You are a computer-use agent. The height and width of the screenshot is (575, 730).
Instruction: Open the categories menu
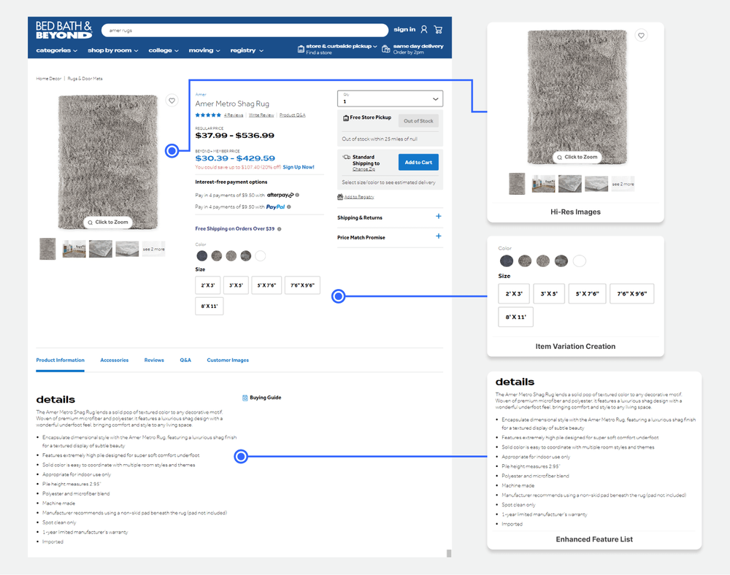click(57, 50)
